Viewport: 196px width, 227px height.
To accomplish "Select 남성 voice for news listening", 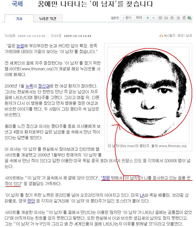I will pyautogui.click(x=189, y=36).
